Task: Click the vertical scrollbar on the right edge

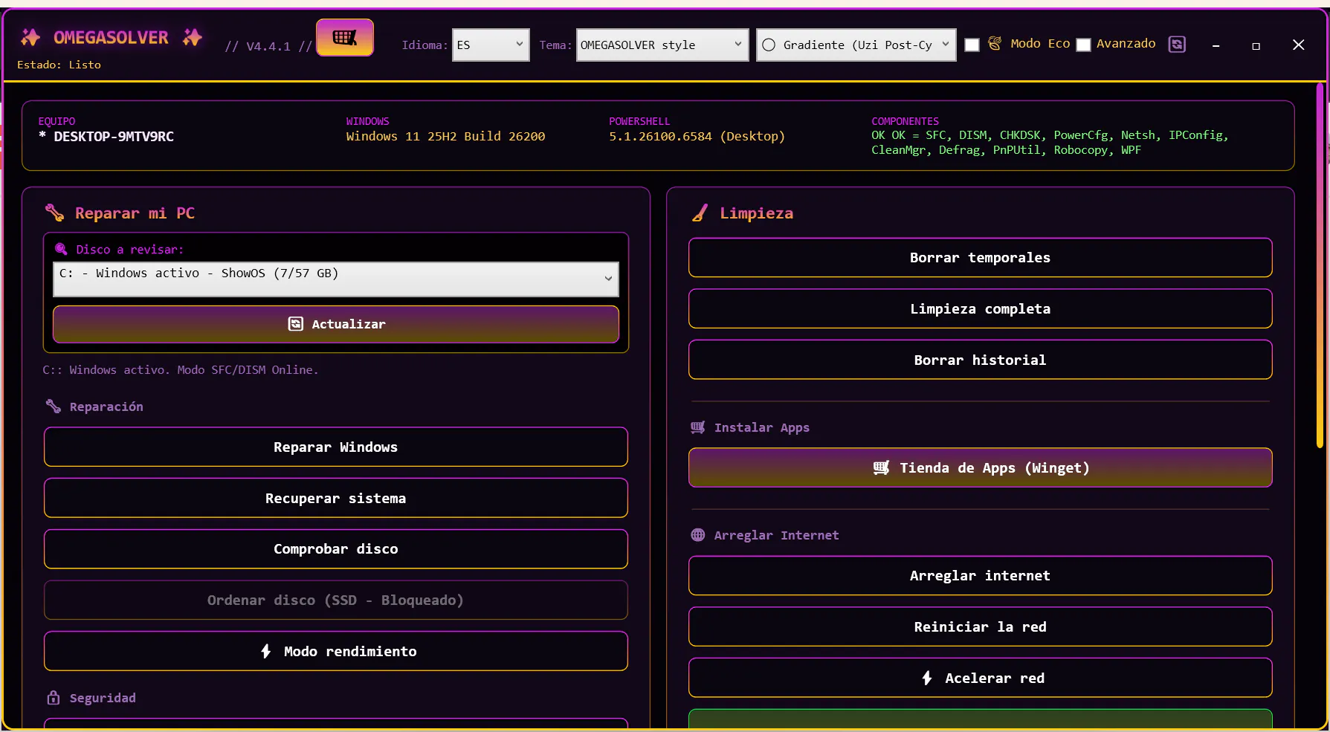Action: (x=1320, y=266)
